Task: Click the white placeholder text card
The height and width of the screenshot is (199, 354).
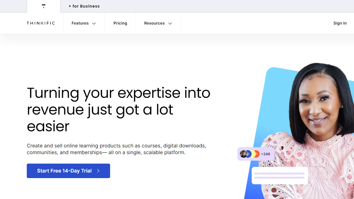Action: pyautogui.click(x=280, y=176)
